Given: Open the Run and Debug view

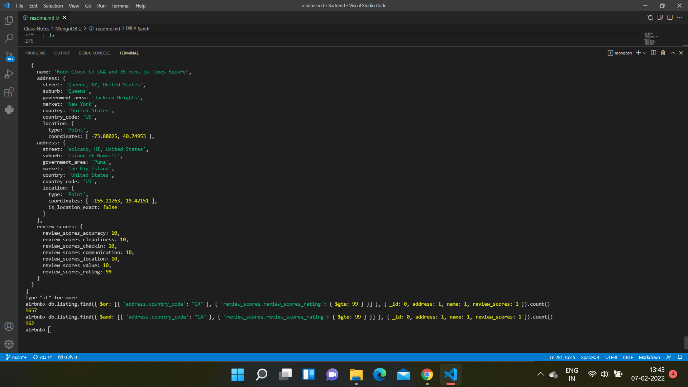Looking at the screenshot, I should tap(9, 74).
